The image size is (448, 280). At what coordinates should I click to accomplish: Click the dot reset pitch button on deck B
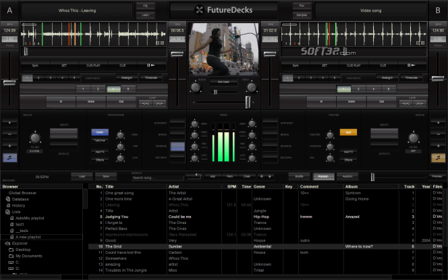point(438,123)
